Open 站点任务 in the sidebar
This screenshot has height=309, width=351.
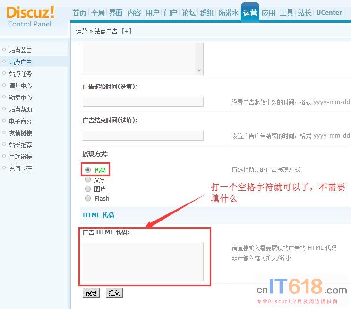20,74
